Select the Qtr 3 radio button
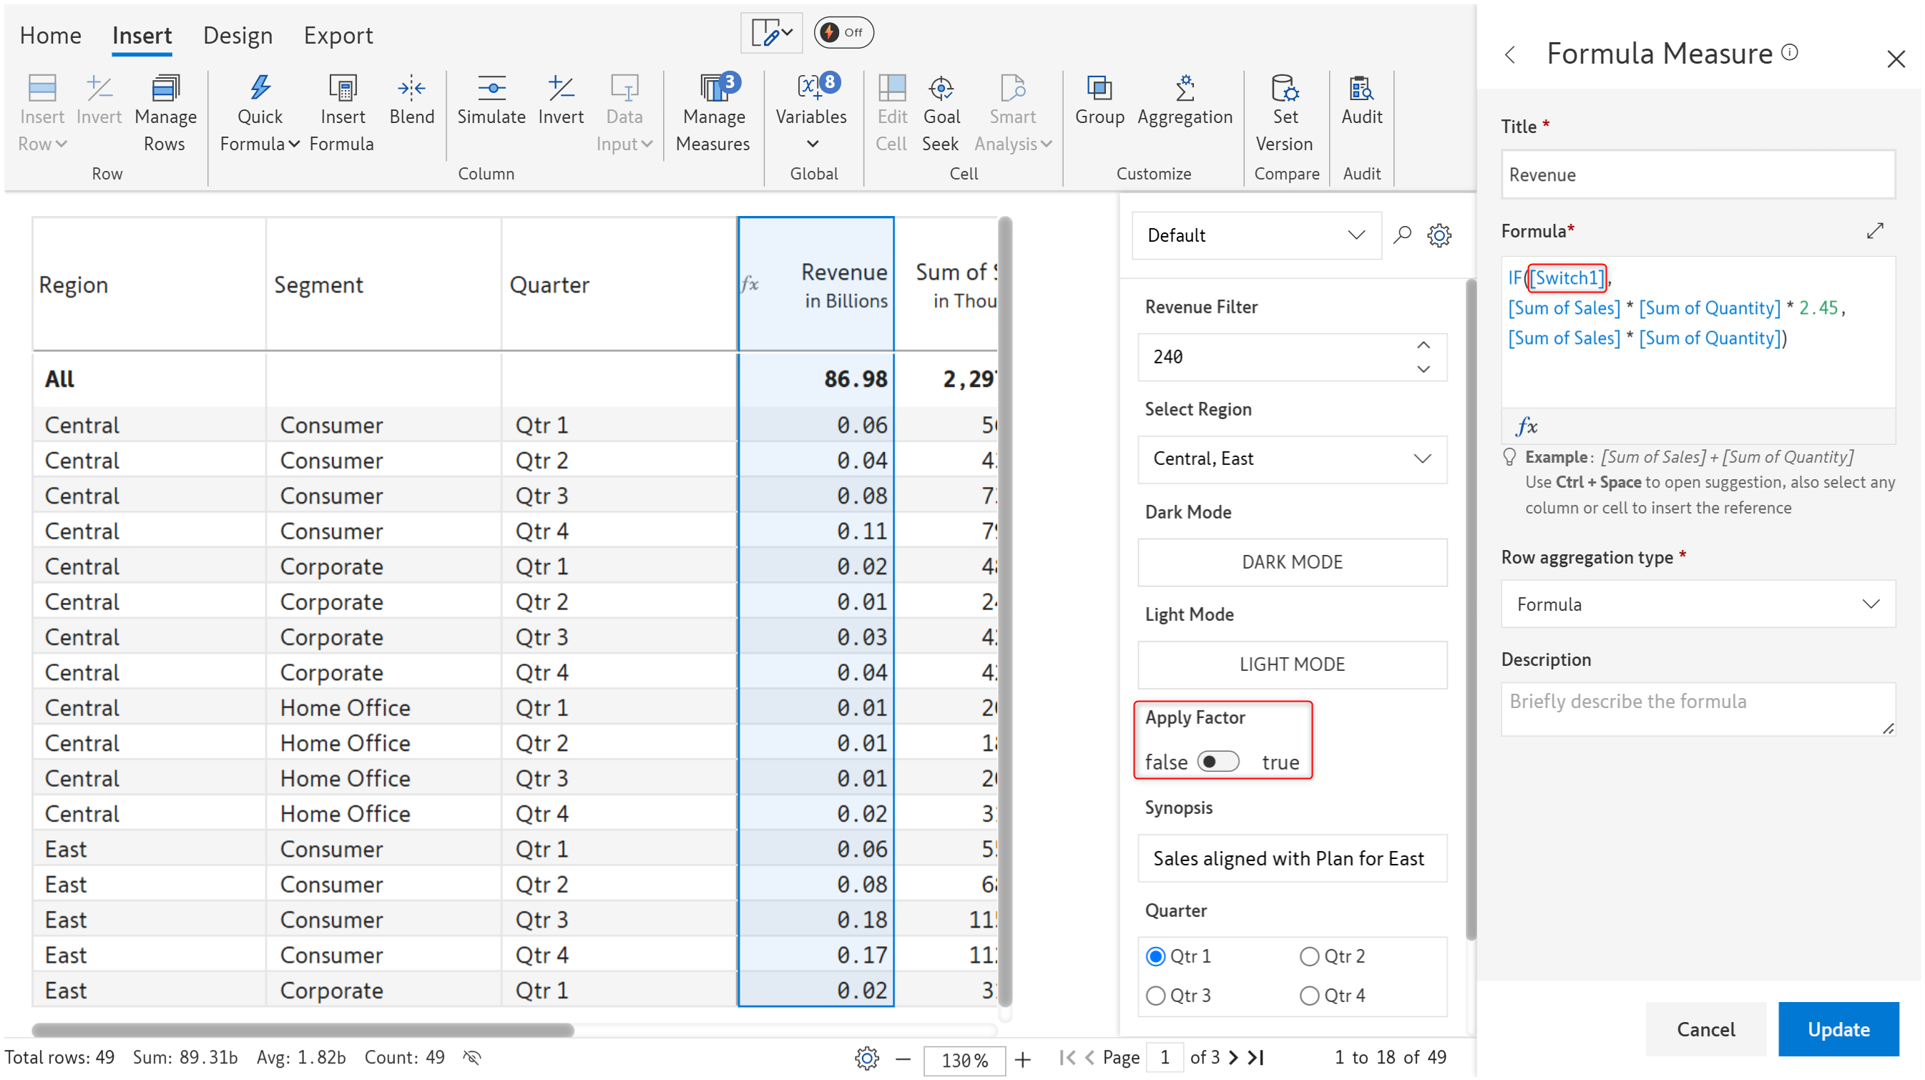The width and height of the screenshot is (1925, 1080). (x=1155, y=996)
